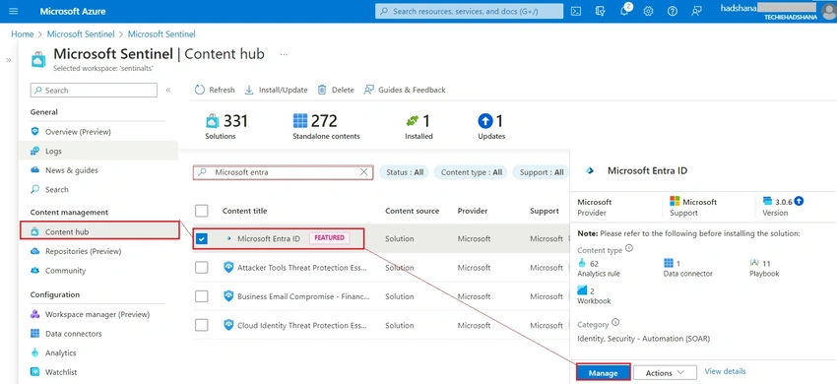Click first Microsoft Sentinel breadcrumb
The height and width of the screenshot is (384, 837).
click(x=81, y=34)
